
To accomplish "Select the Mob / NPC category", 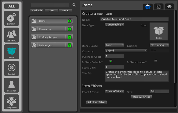I will (x=11, y=35).
